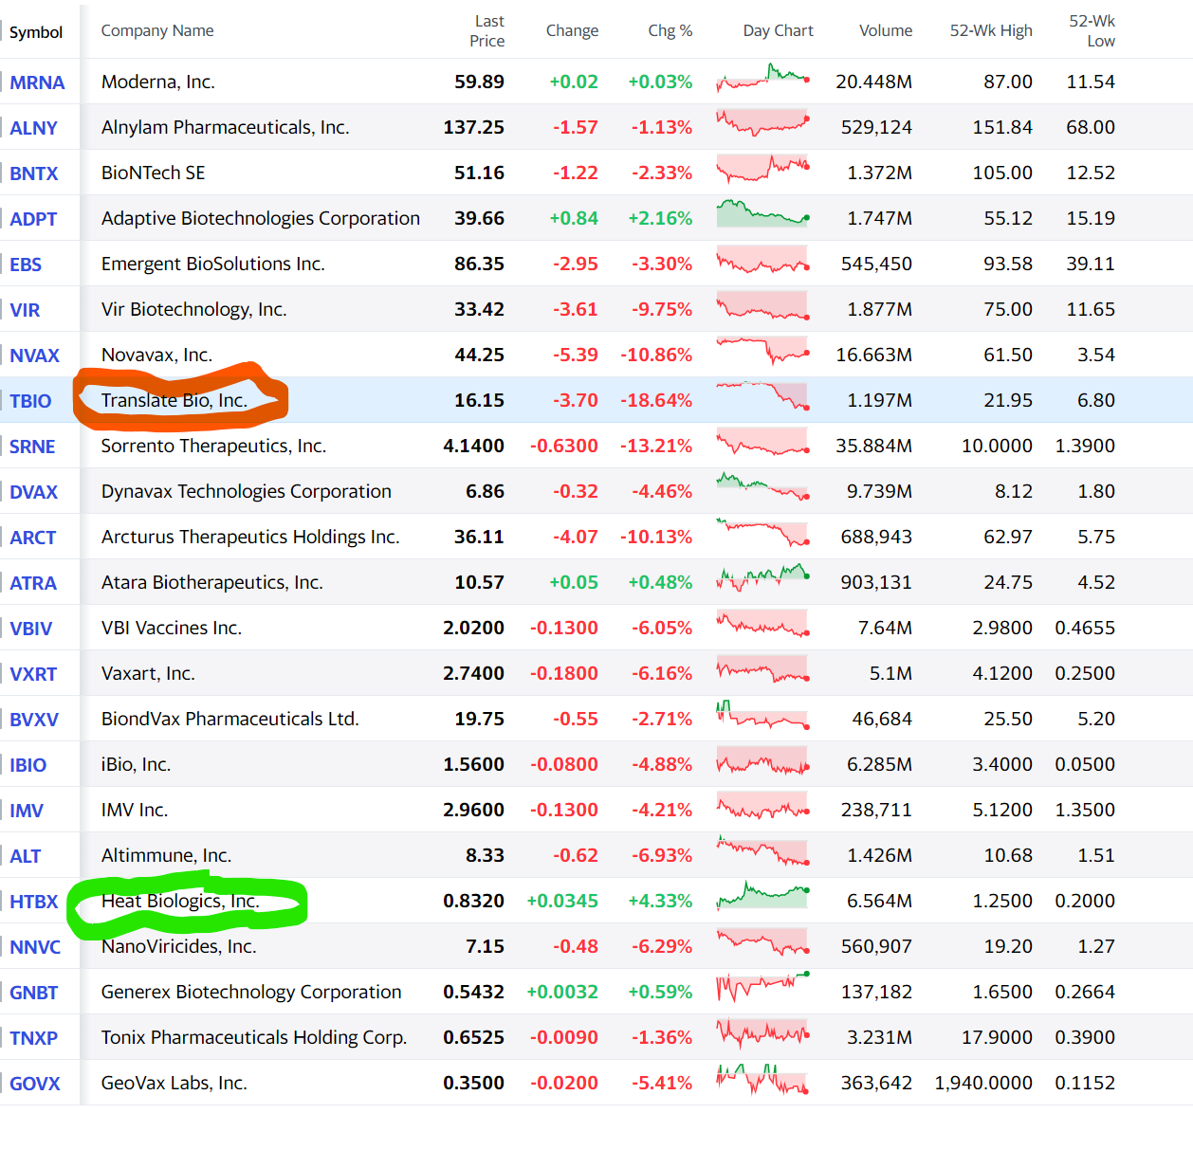Open the GNBT ticker symbol link
Viewport: 1193px width, 1150px height.
[34, 993]
